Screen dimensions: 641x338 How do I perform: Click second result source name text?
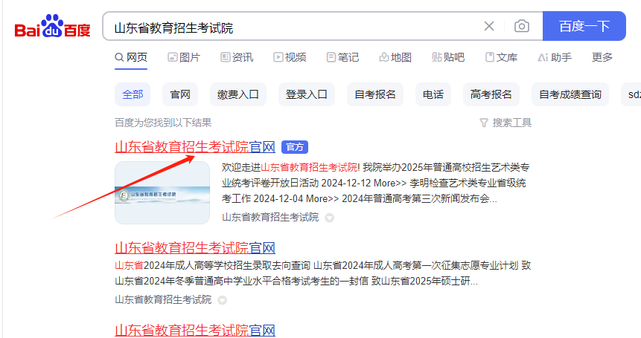pyautogui.click(x=163, y=299)
